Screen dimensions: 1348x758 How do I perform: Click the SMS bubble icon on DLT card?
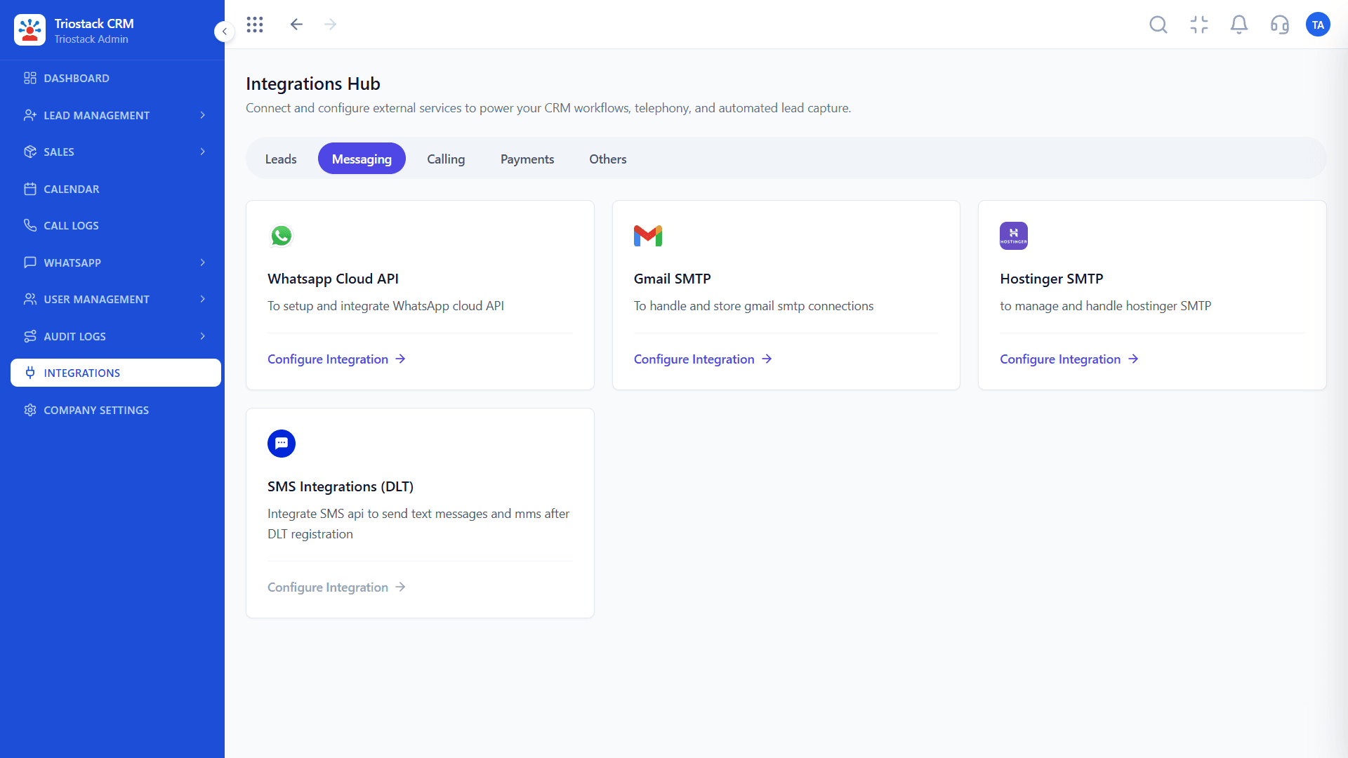point(282,444)
